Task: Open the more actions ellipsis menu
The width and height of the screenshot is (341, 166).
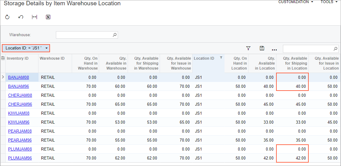Action: [274, 49]
